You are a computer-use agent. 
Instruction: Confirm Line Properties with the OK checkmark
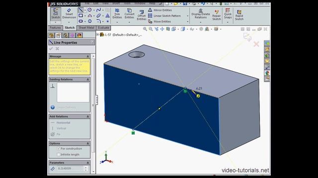pos(51,48)
